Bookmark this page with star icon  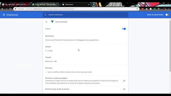[x=137, y=9]
